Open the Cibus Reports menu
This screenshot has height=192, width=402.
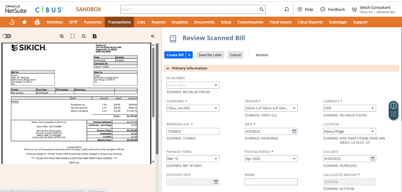310,22
